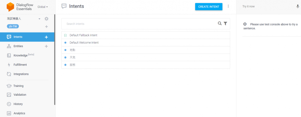Add a language with plus beside zh-TW
The width and height of the screenshot is (301, 117).
46,27
